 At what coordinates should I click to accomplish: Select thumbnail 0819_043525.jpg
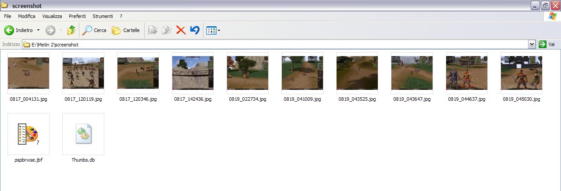357,73
